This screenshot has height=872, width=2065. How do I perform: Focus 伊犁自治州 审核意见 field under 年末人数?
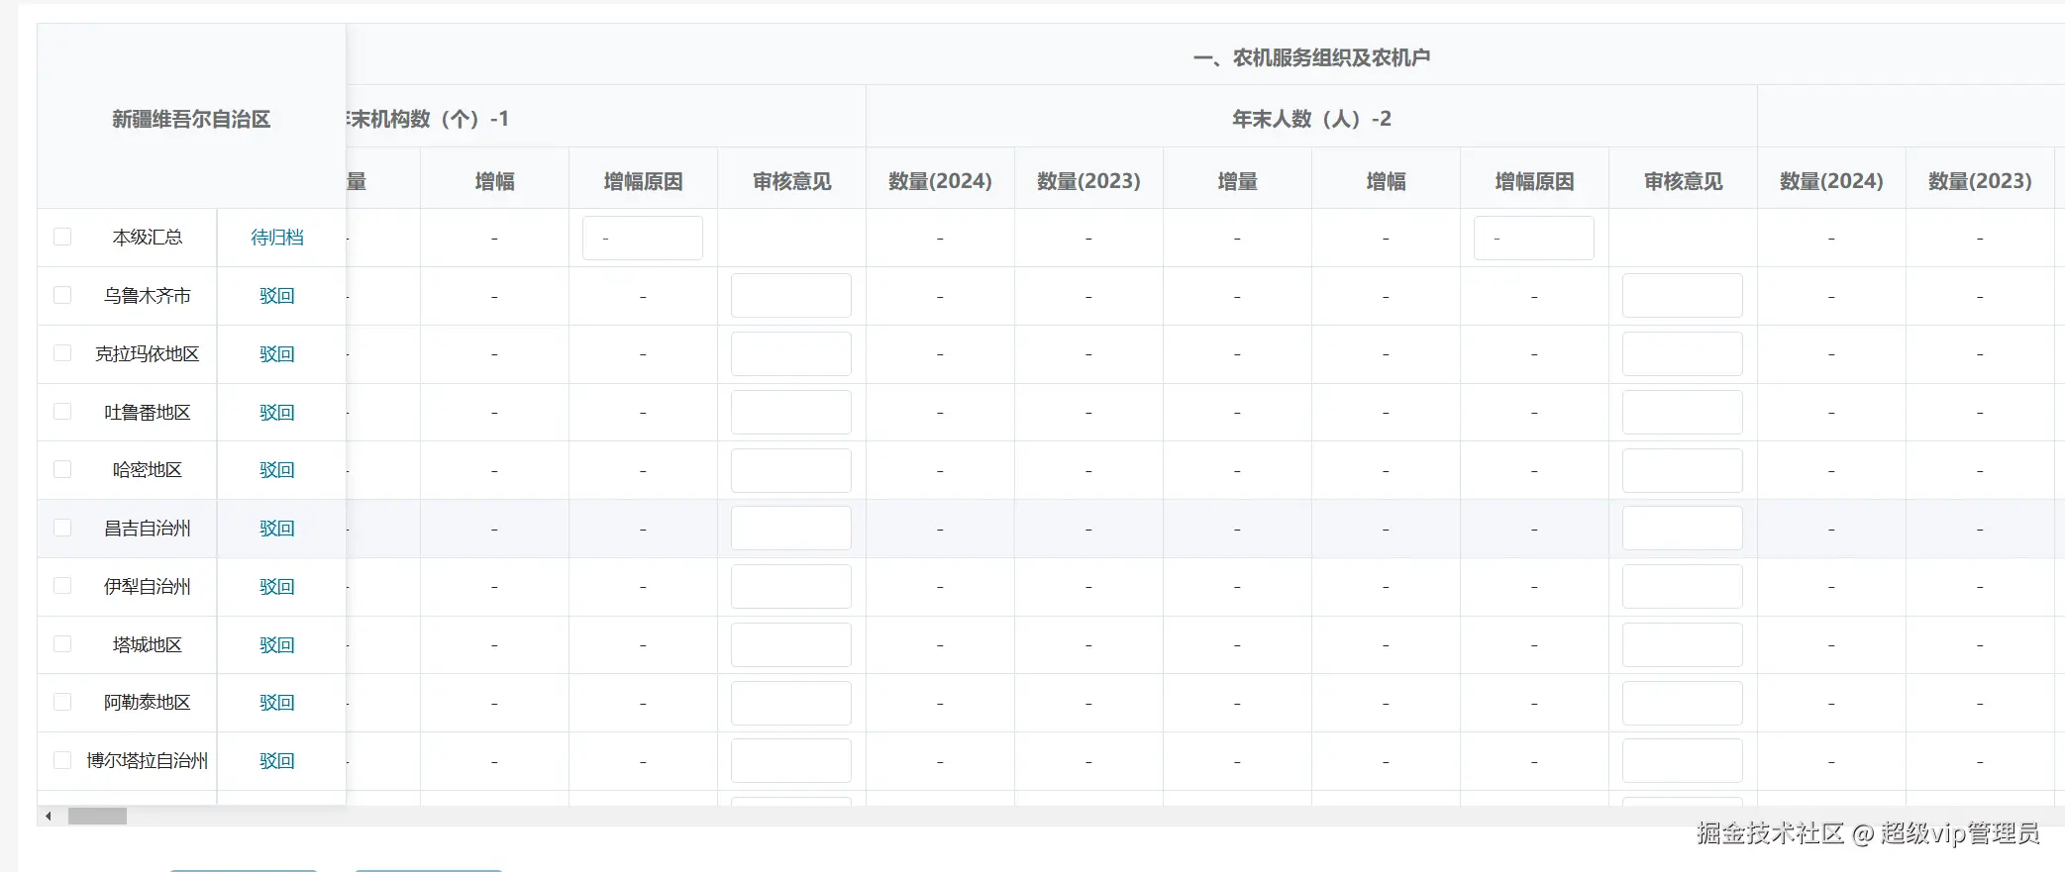click(x=1683, y=587)
